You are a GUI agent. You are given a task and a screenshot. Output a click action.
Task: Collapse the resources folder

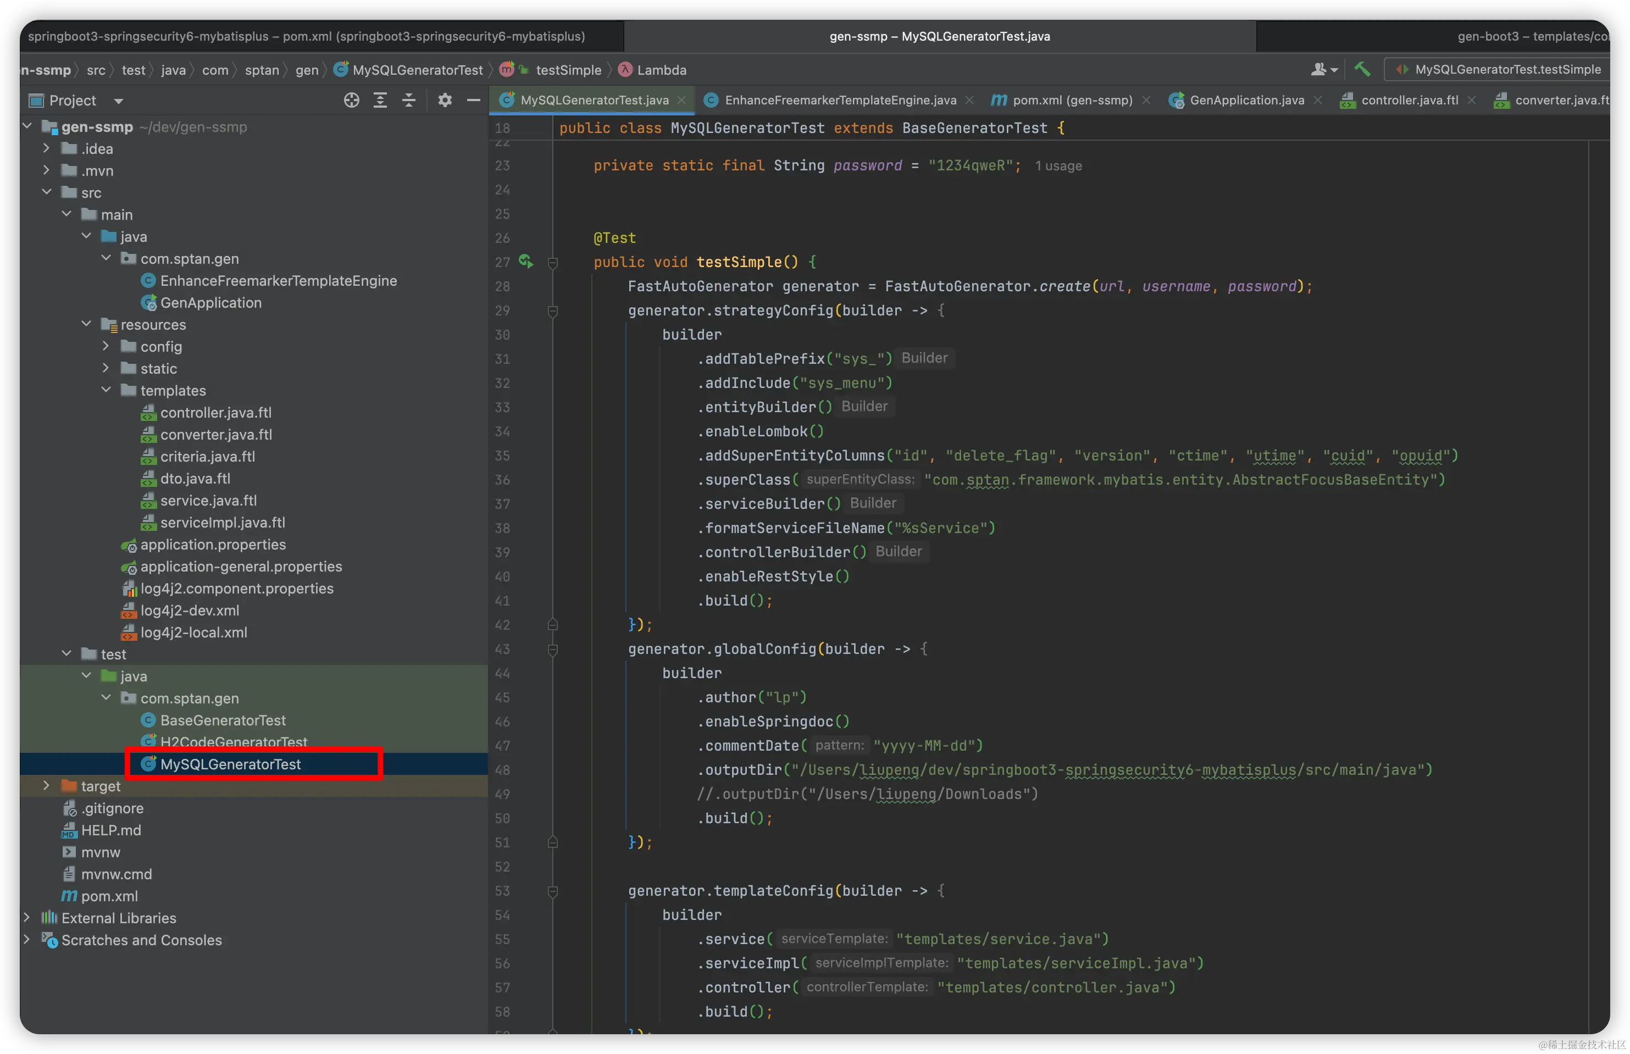(x=86, y=324)
